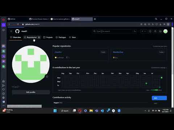Open the sidebar bookmarks star icon
Viewport: 174px width, 130px height.
pos(4,30)
